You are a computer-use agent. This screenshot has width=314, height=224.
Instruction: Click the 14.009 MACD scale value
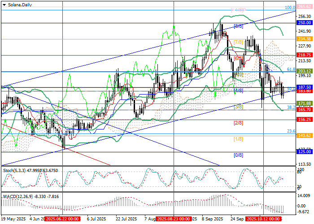click(x=305, y=196)
